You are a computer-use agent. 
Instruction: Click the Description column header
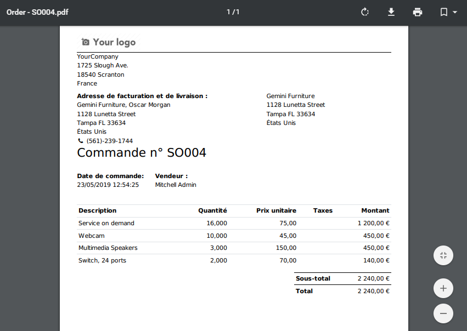click(98, 210)
